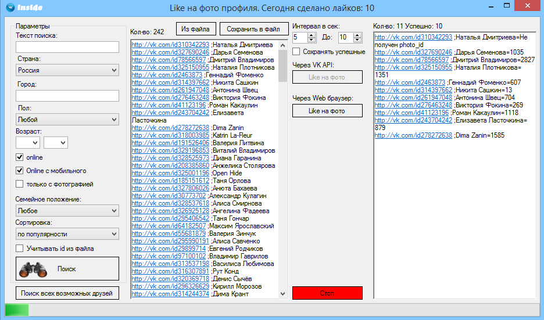544x320 pixels.
Task: Expand Семейное положение dropdown
Action: click(67, 211)
